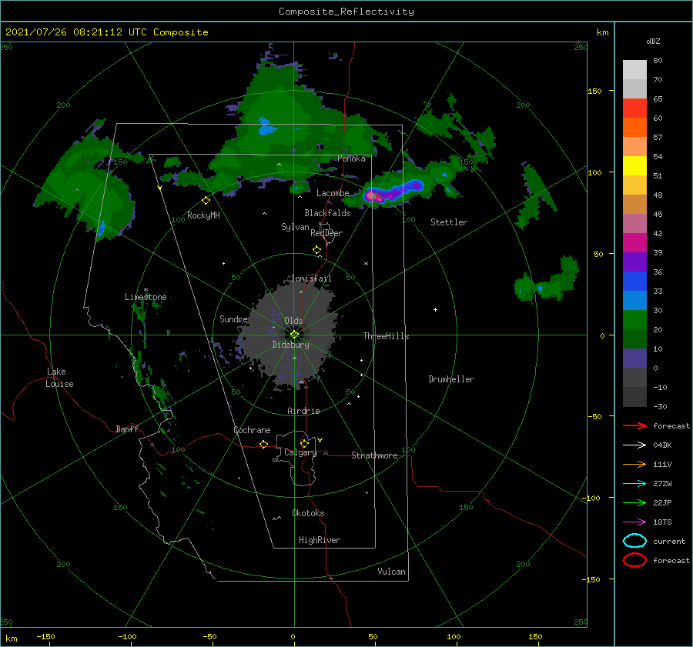Screen dimensions: 693x647
Task: Click the ThreeHills label
Action: [x=387, y=336]
